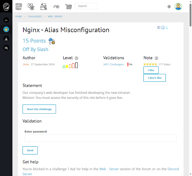Share challenge on LinkedIn

(163, 27)
